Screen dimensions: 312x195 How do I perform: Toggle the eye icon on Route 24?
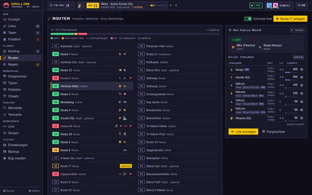coord(131,126)
